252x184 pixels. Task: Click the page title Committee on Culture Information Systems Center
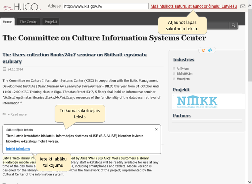[104, 38]
